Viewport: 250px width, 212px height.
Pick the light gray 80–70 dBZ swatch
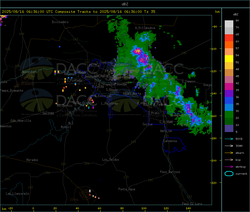point(229,24)
